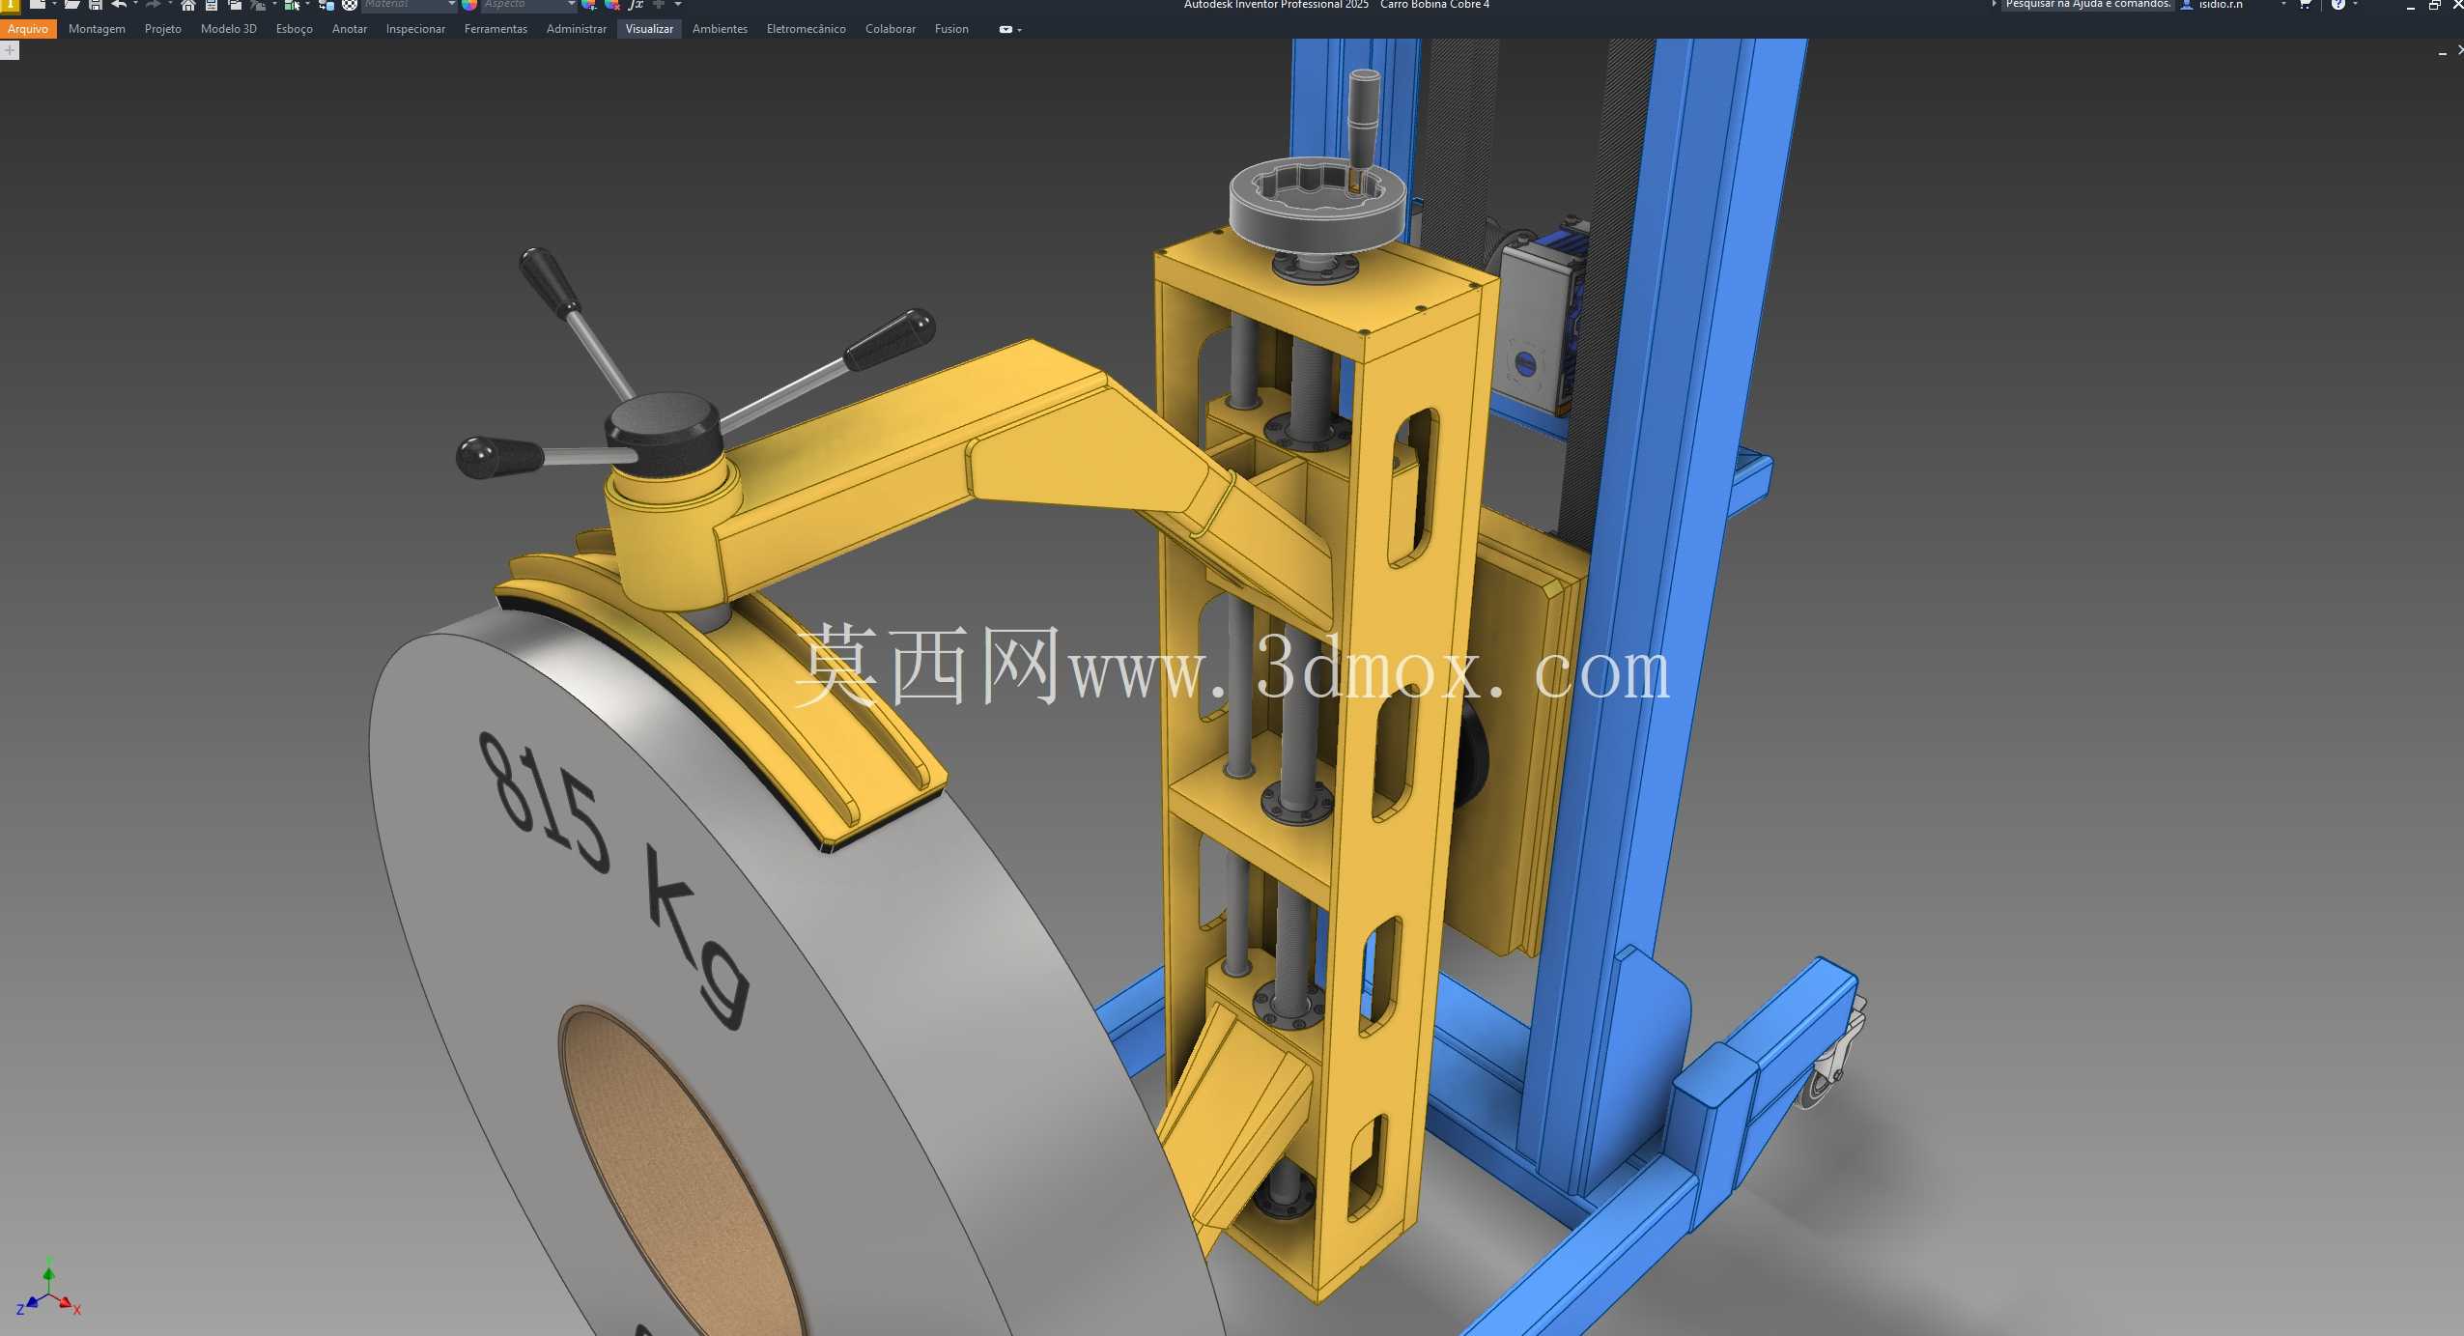Switch to the Montagem ribbon tab
This screenshot has width=2464, height=1336.
point(97,29)
